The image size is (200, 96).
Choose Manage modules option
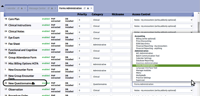[x=143, y=70]
